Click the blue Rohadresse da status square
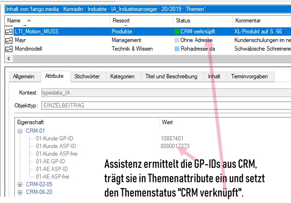291x203 pixels. coord(177,49)
